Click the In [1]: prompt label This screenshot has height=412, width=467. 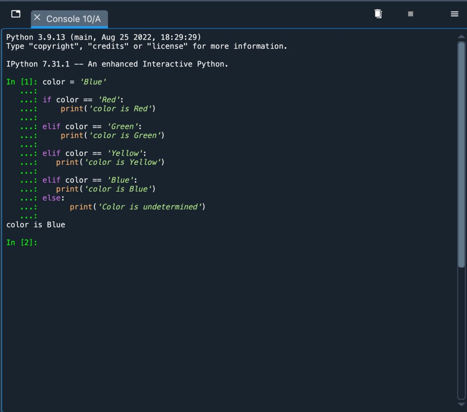[x=22, y=82]
